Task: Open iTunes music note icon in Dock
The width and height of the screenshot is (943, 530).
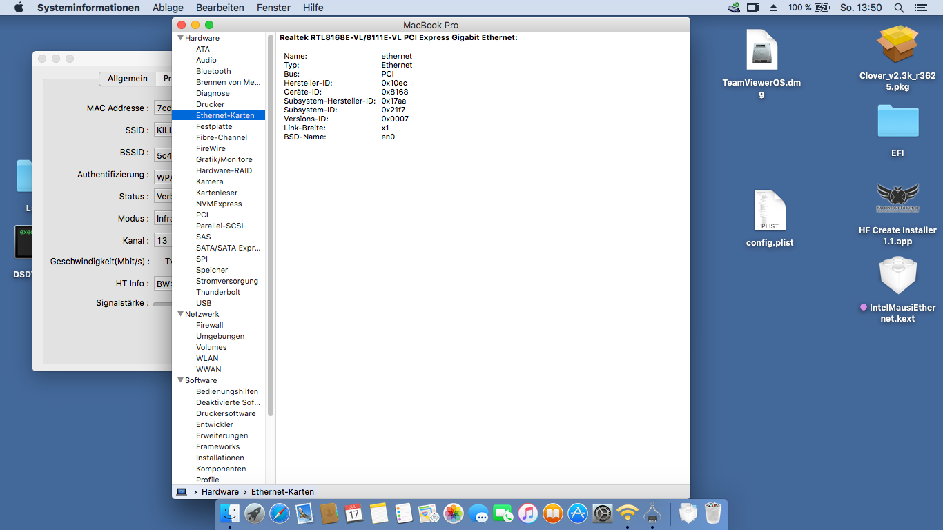Action: point(528,513)
